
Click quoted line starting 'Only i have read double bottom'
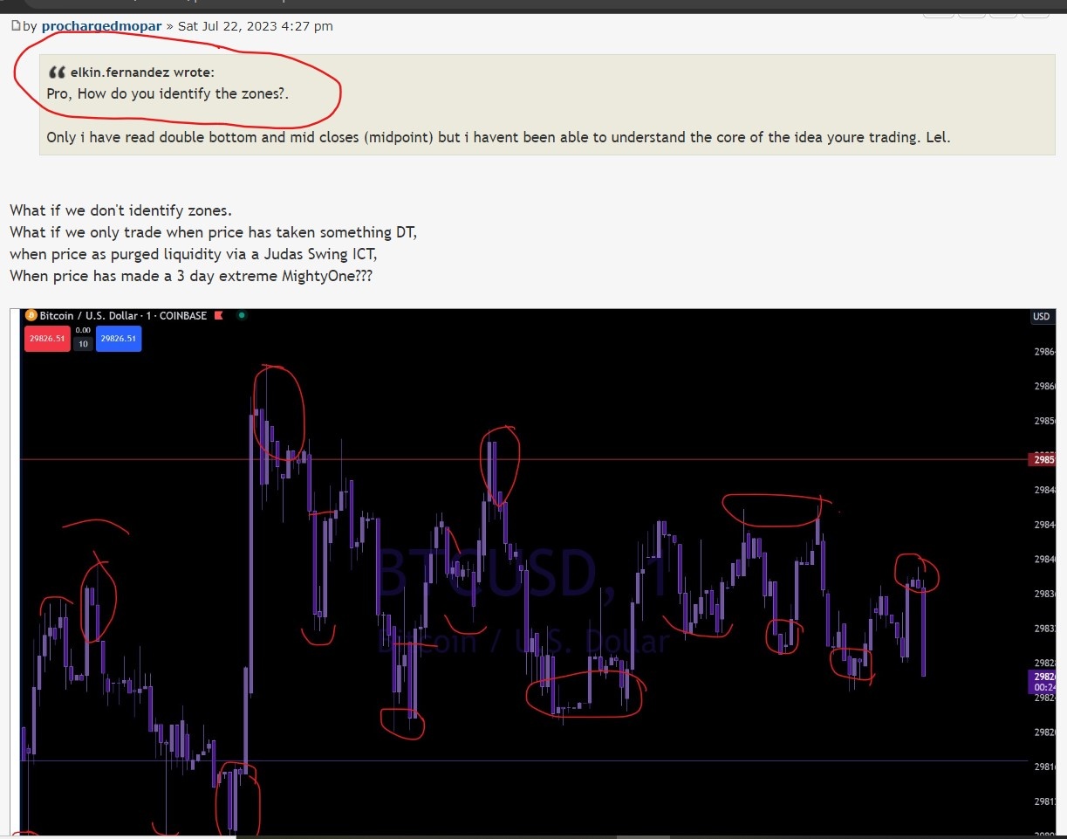[x=498, y=138]
